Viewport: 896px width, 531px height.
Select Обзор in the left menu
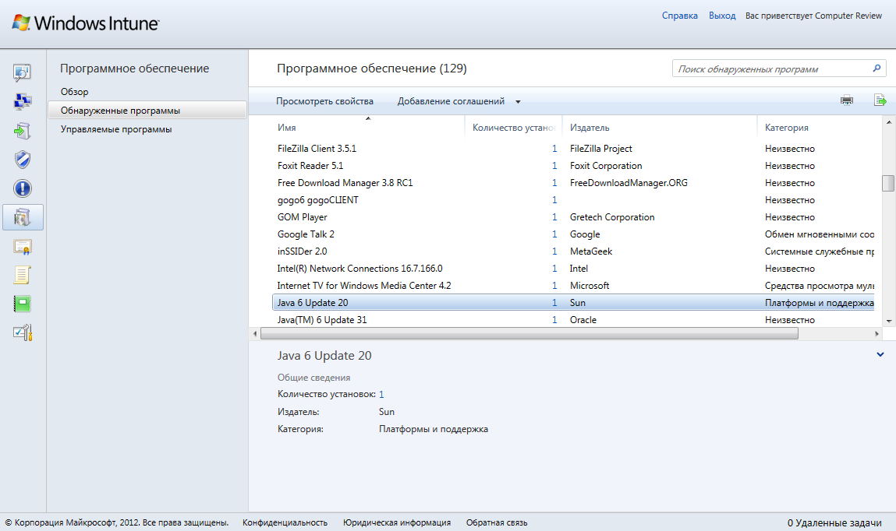point(74,92)
